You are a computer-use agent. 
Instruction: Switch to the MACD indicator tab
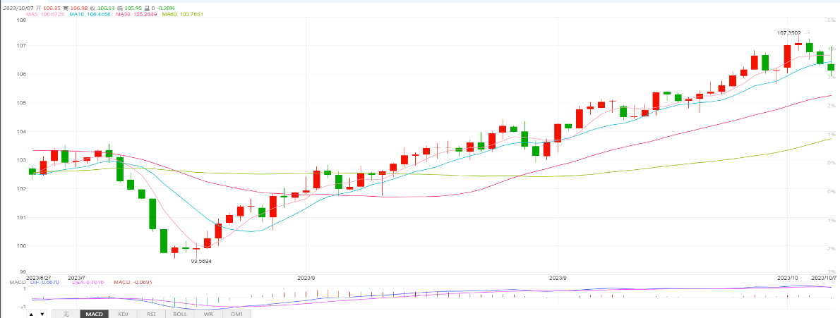[93, 314]
